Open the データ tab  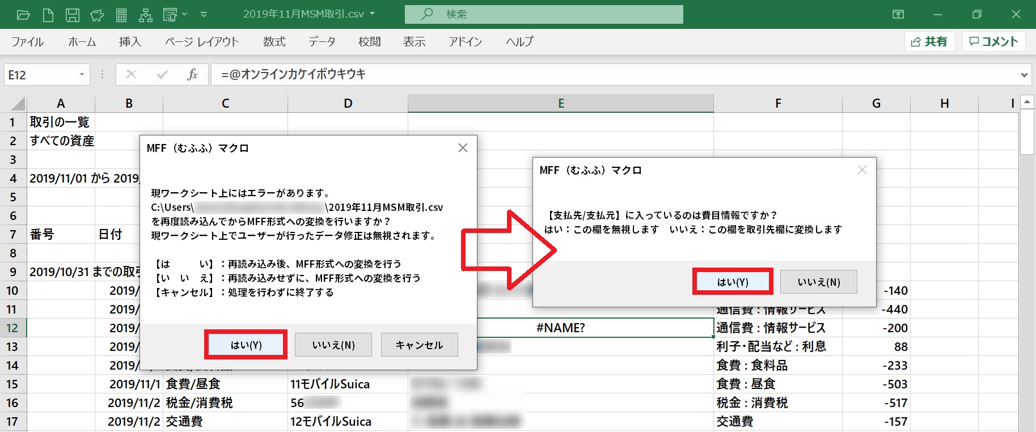[x=322, y=41]
